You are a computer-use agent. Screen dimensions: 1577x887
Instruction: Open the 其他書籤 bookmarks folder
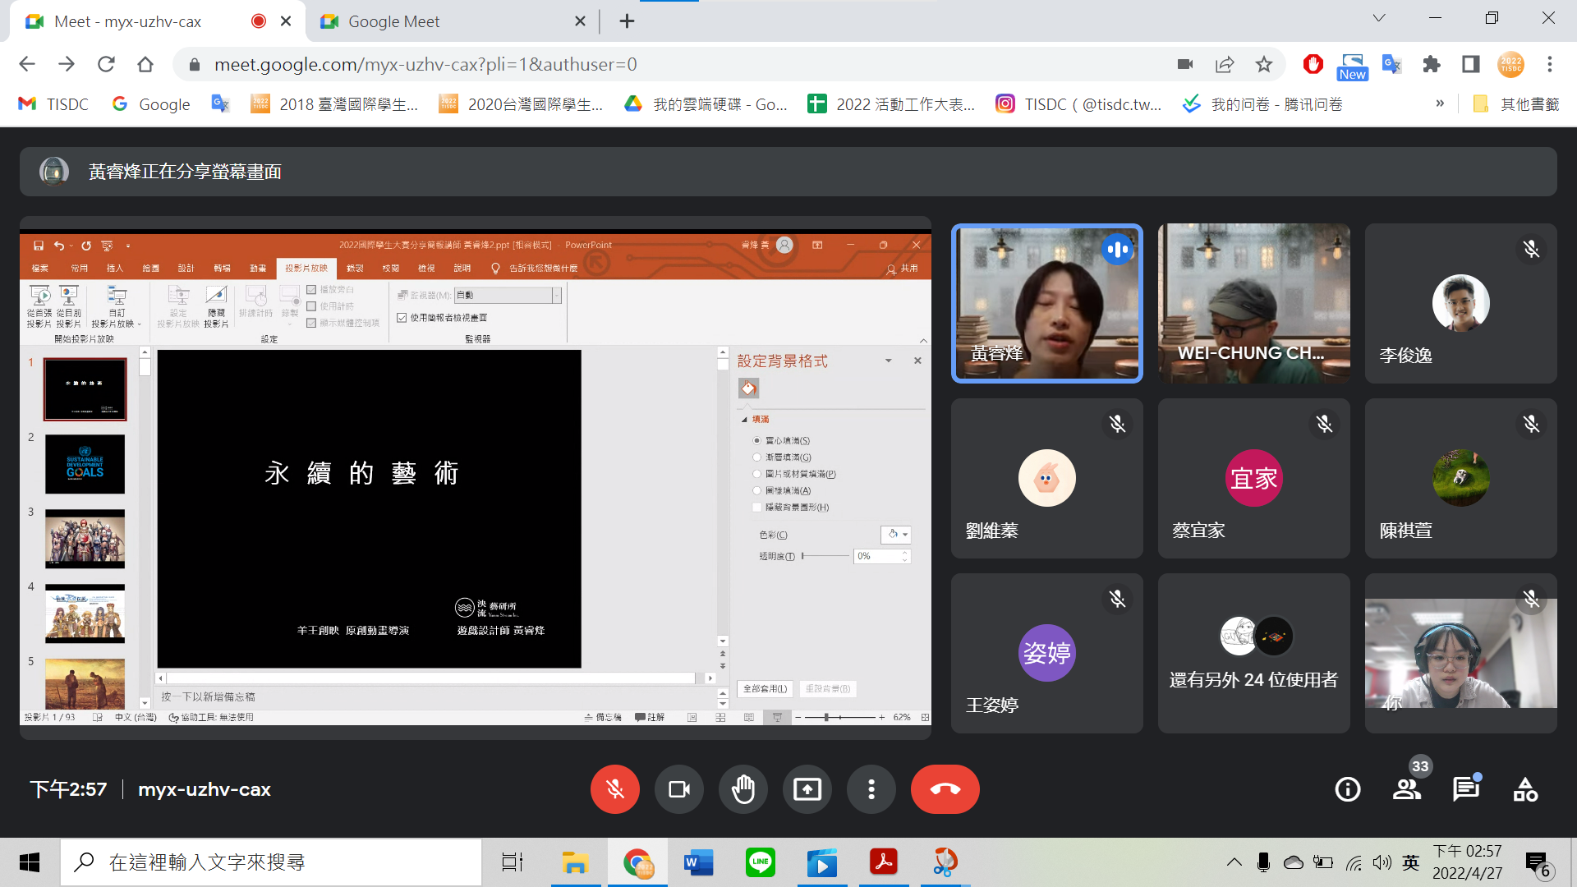coord(1516,104)
